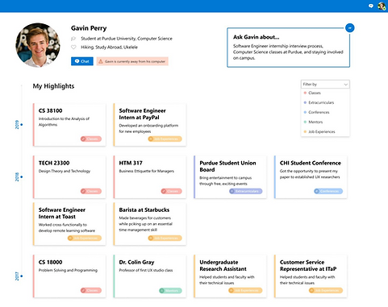Click the 'away from his computer' warning banner
Screen dimensions: 388x307
132,61
